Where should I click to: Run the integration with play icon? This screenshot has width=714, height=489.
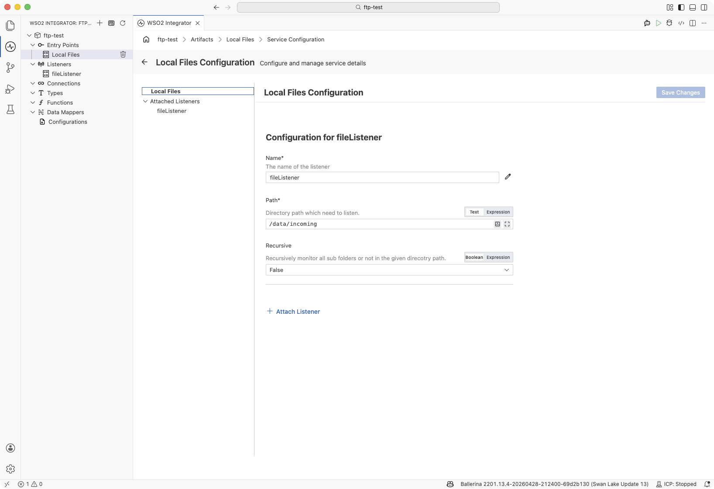pos(659,23)
